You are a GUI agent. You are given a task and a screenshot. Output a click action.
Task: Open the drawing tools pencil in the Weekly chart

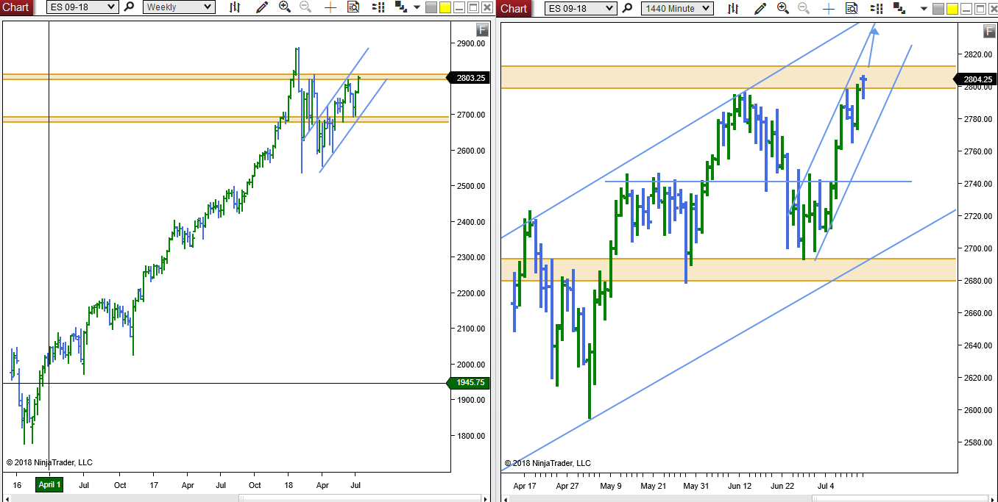262,7
